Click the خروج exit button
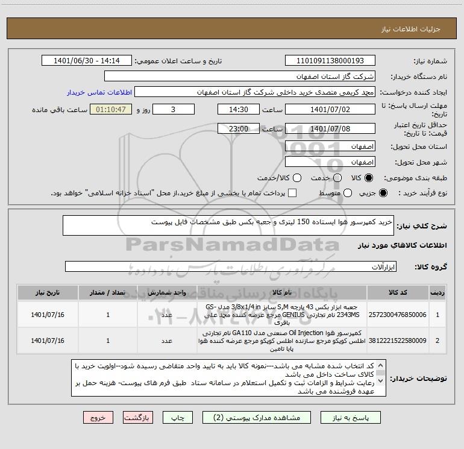 (98, 417)
